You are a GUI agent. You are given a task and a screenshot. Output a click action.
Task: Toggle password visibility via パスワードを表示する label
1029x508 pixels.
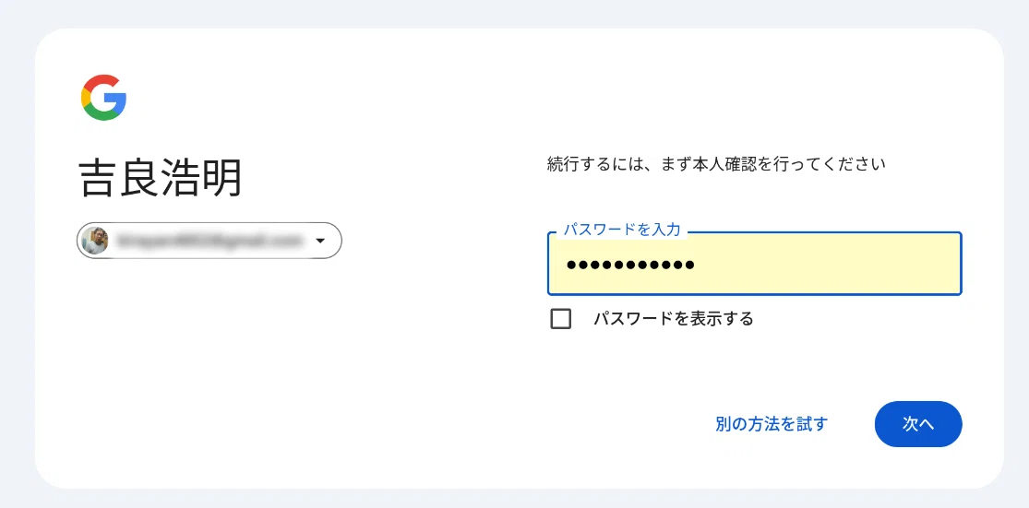674,319
